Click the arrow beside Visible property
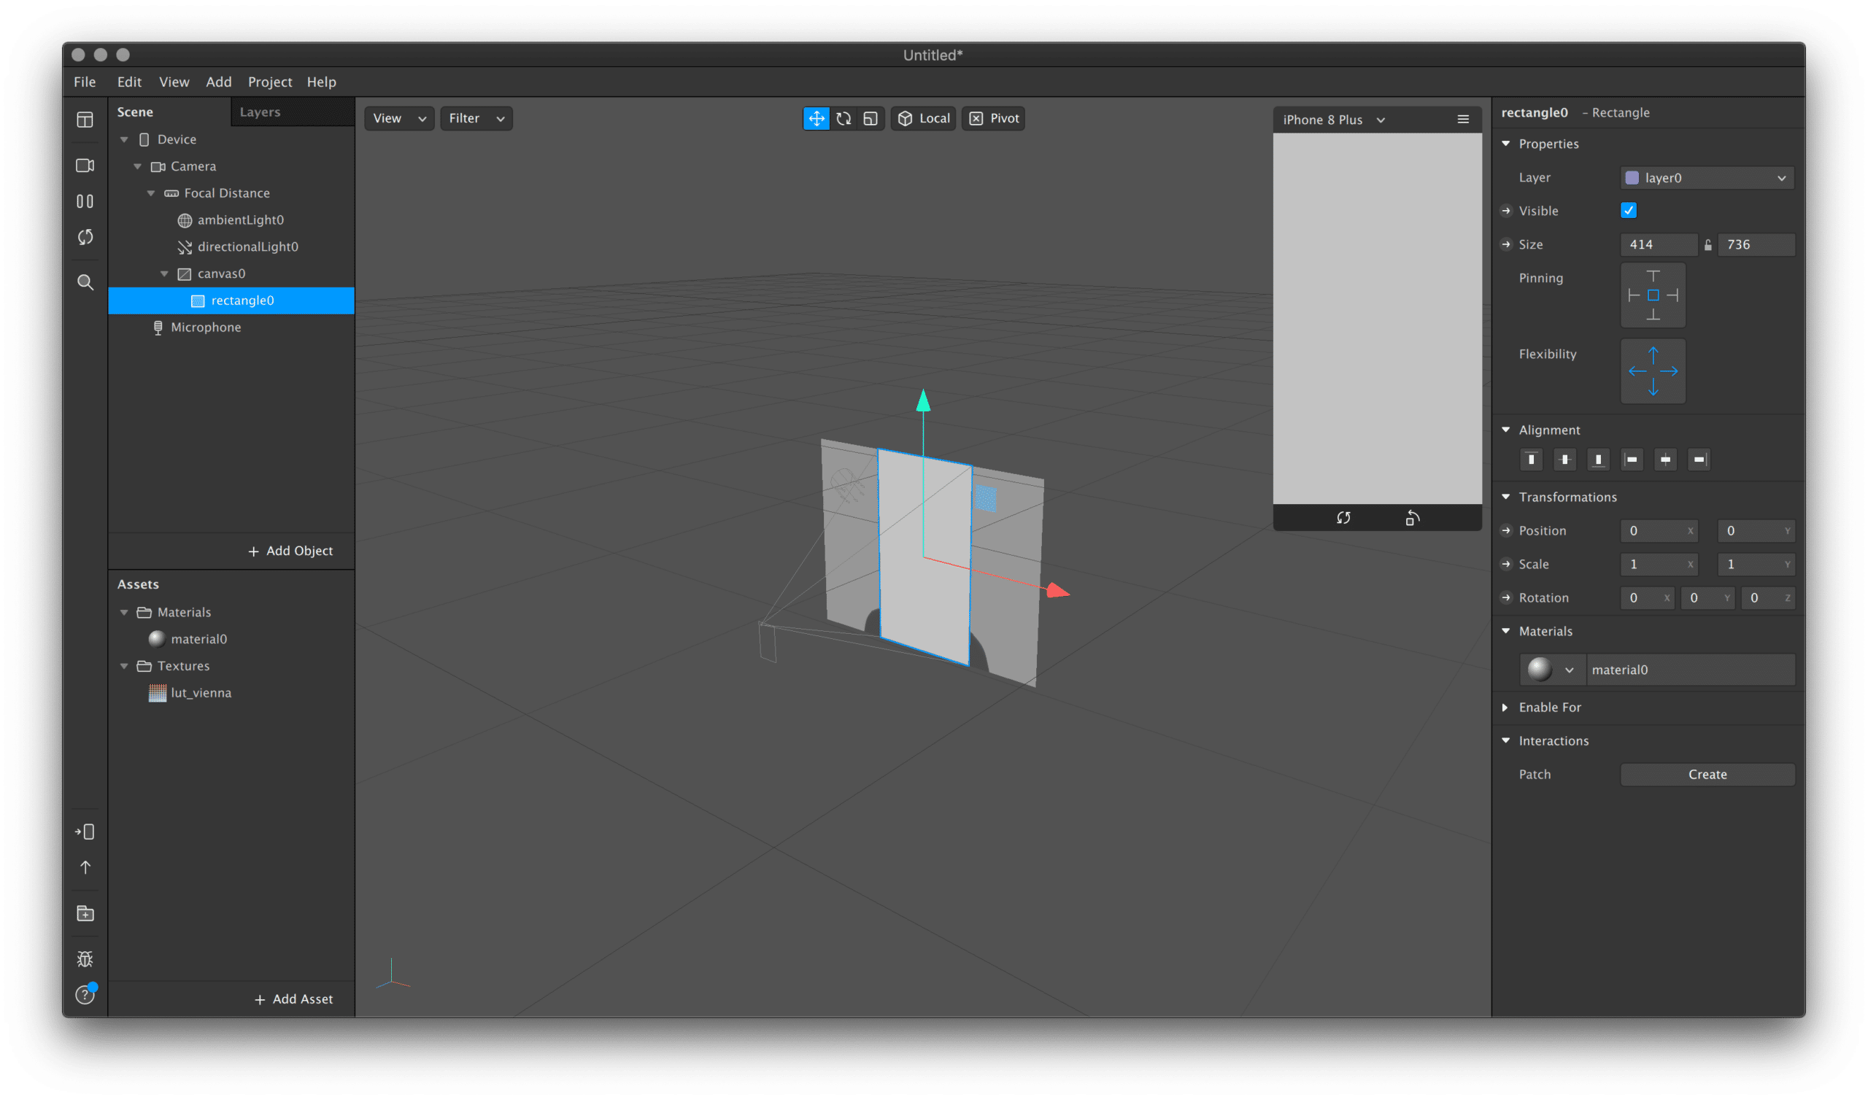 (x=1505, y=211)
